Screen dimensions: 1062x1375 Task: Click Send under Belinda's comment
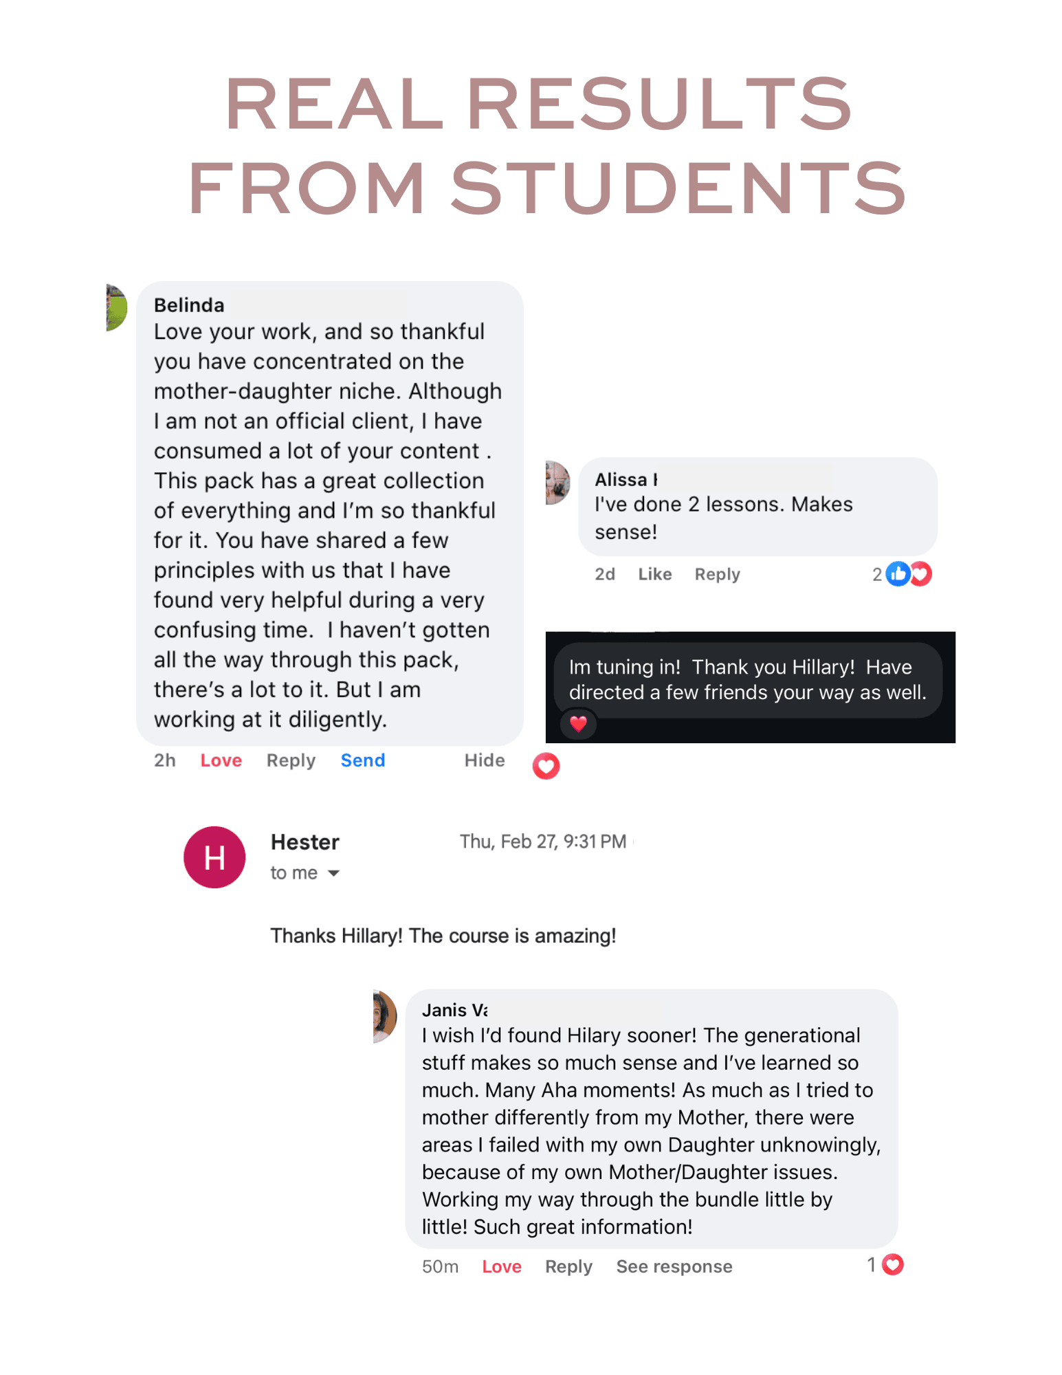tap(363, 760)
